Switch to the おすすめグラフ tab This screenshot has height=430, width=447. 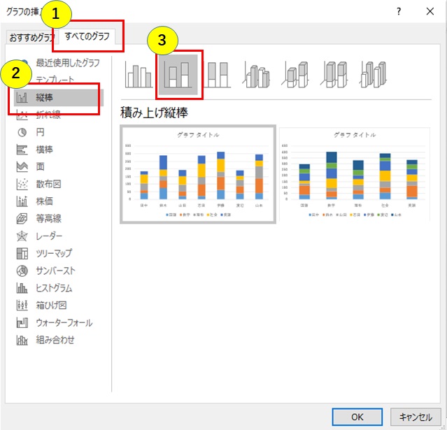click(x=31, y=37)
